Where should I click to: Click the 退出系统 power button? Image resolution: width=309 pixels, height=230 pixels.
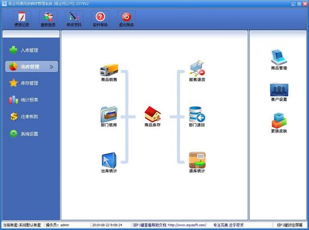pos(126,19)
